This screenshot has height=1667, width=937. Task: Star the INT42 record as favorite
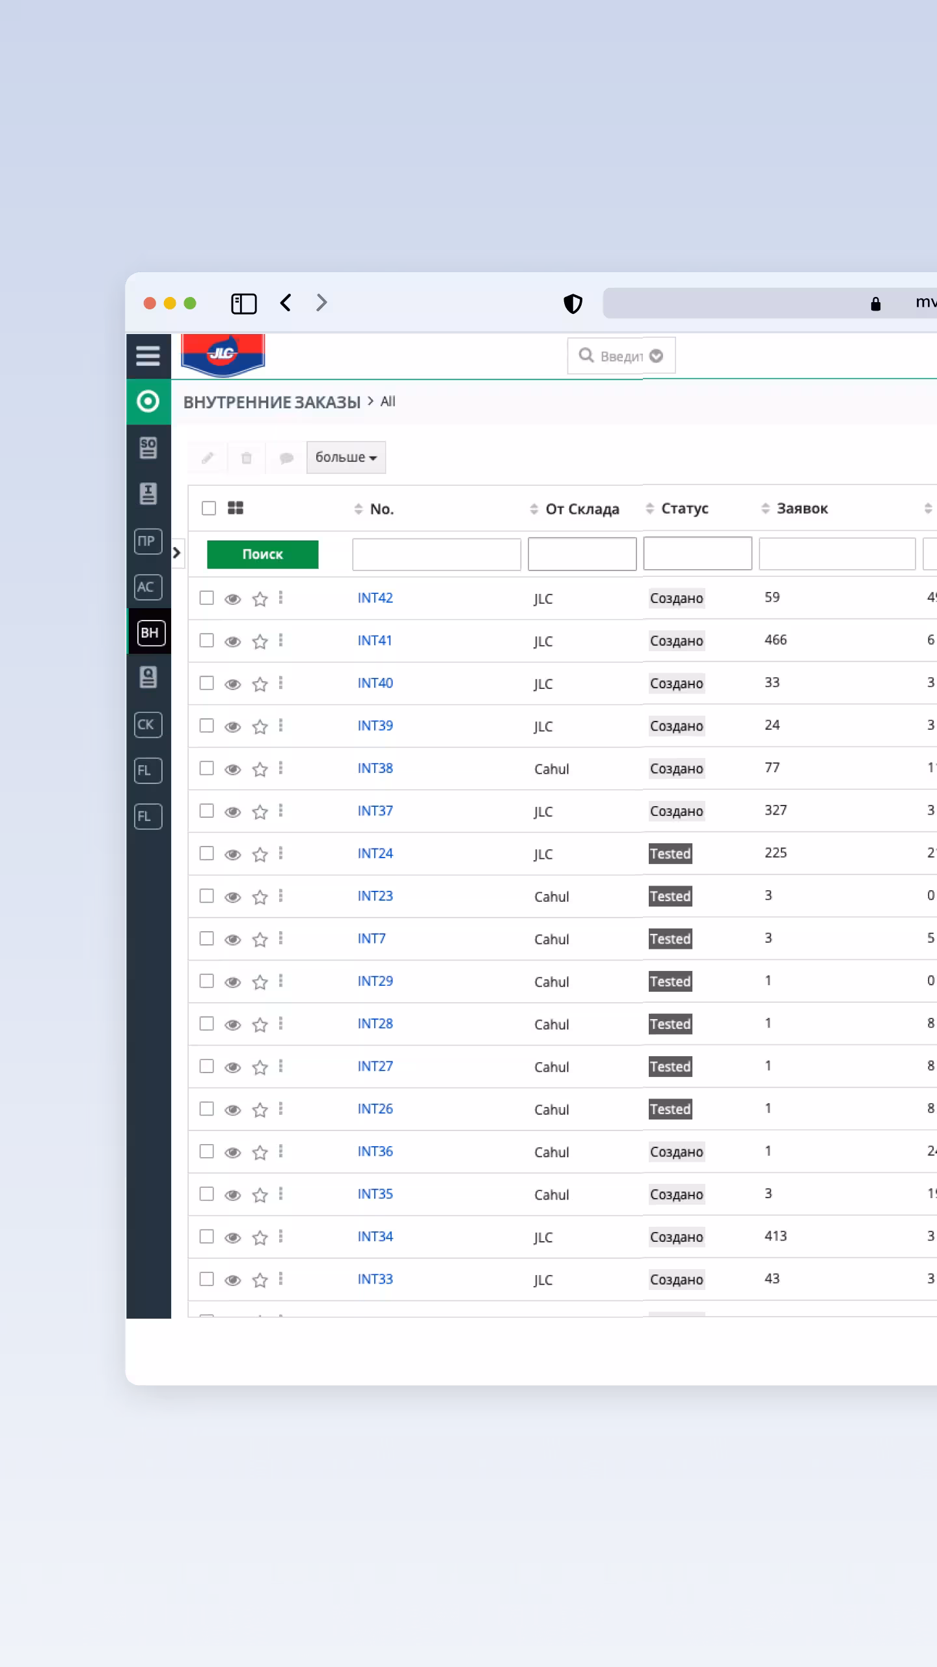coord(260,598)
